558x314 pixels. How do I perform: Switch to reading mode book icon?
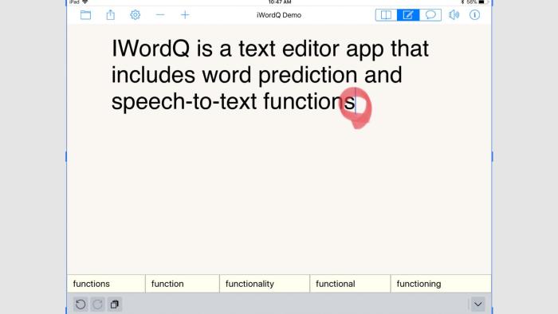coord(386,15)
